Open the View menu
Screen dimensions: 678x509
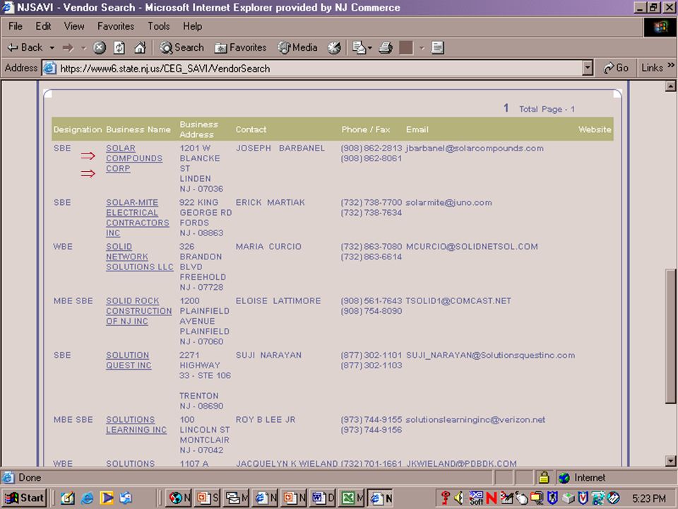74,26
